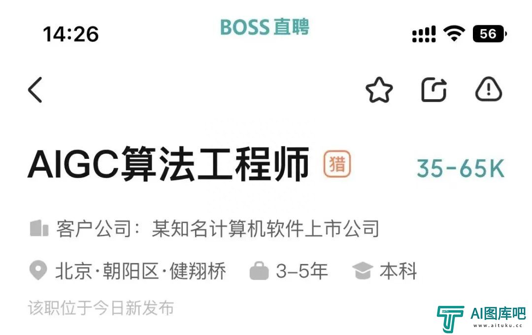Tap the graduation cap education icon
Image resolution: width=532 pixels, height=335 pixels.
coord(363,271)
